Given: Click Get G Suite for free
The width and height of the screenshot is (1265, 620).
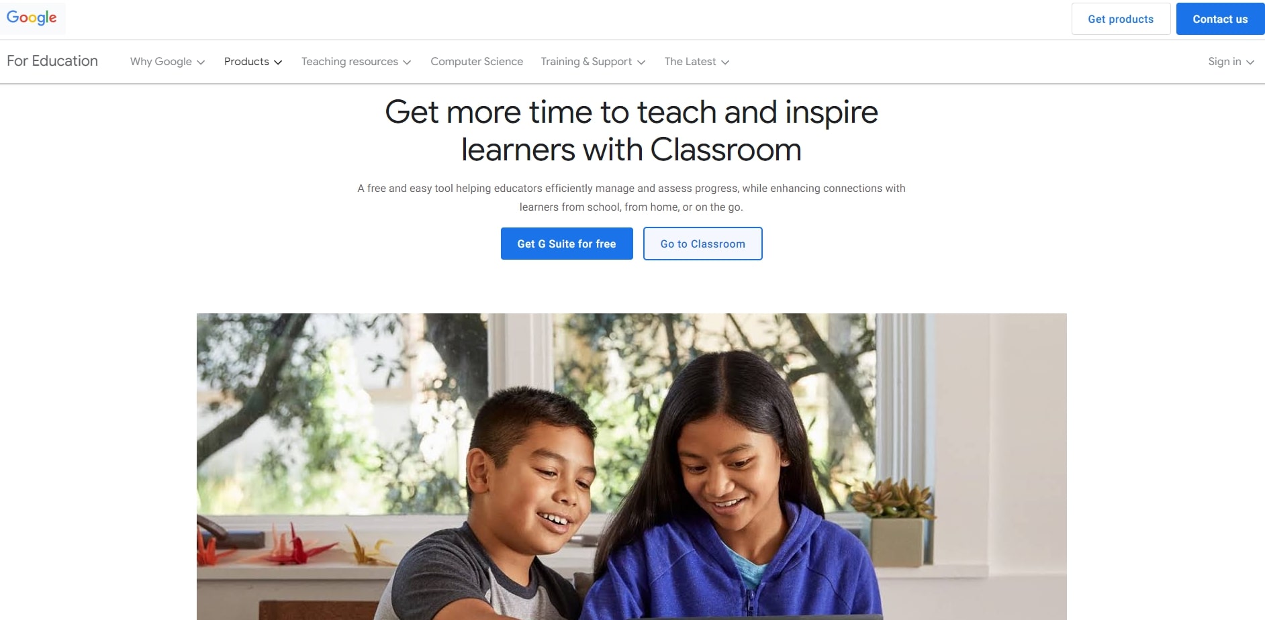Looking at the screenshot, I should (567, 244).
